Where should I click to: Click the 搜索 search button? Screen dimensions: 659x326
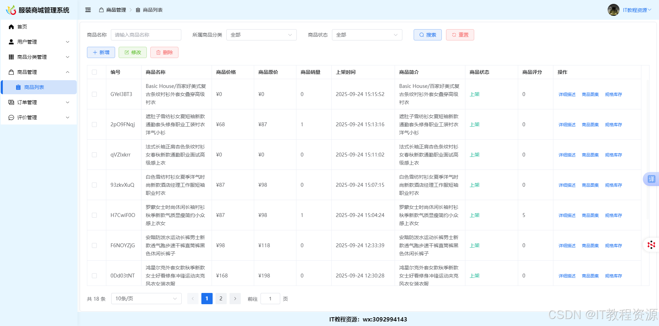(x=427, y=35)
